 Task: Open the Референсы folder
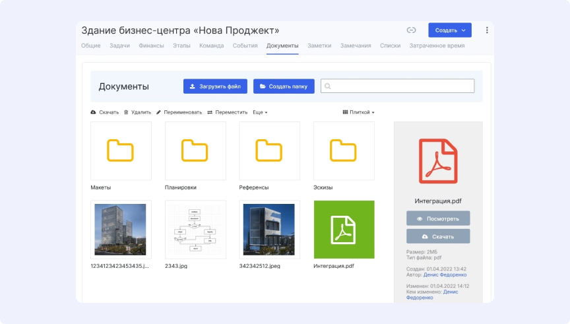coord(269,151)
